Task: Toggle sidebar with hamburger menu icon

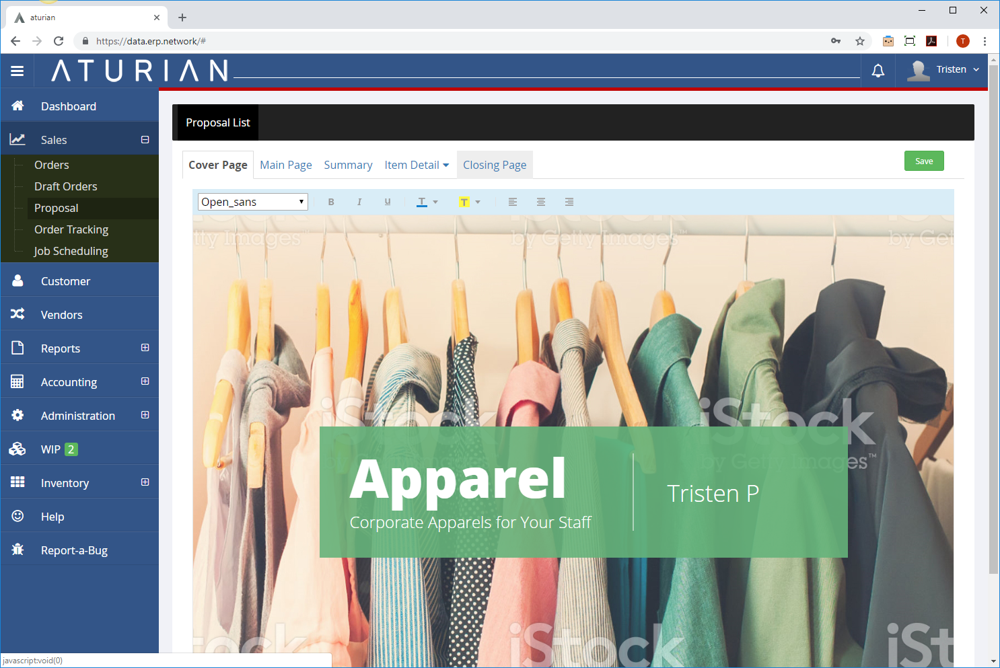Action: tap(17, 71)
